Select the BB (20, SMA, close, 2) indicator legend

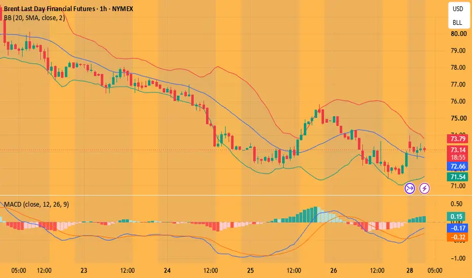pos(34,18)
